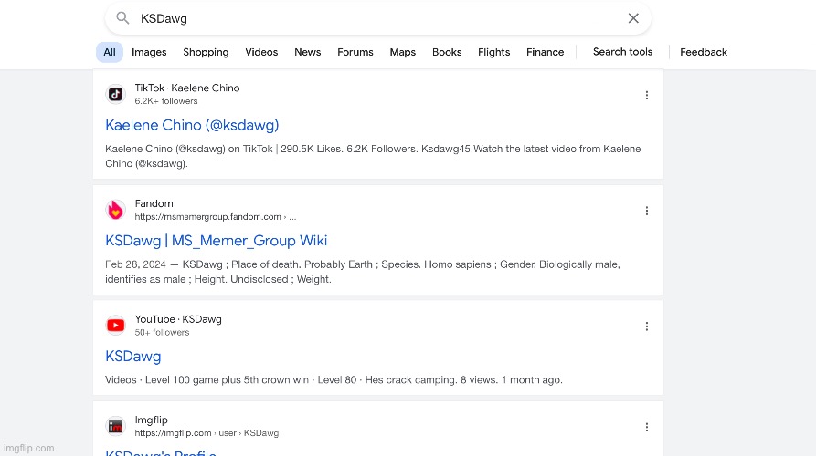Open the KSDawg YouTube channel link

click(133, 357)
